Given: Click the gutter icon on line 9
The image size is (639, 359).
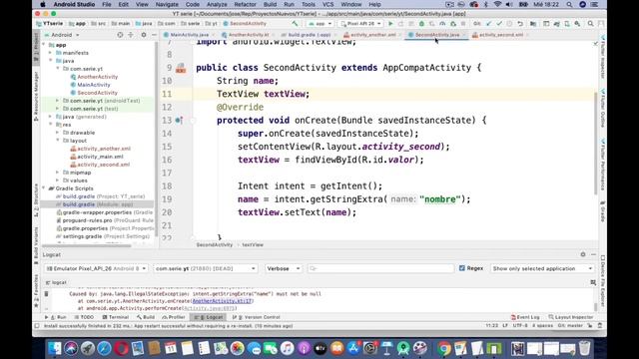Looking at the screenshot, I should (181, 69).
